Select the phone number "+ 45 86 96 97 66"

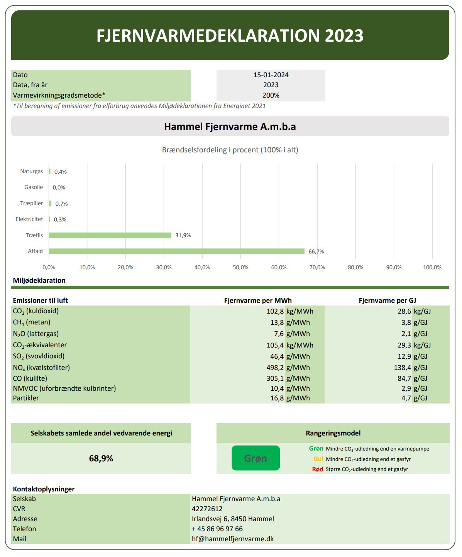pyautogui.click(x=217, y=529)
